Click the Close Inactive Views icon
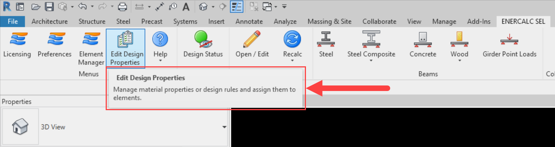This screenshot has width=555, height=147. (x=253, y=6)
